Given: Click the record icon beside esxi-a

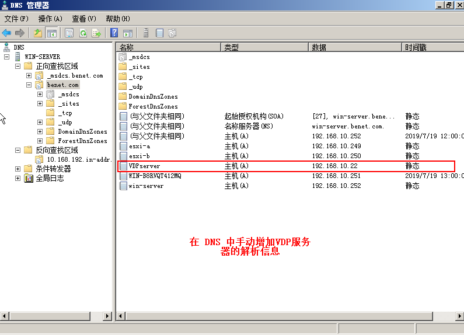Looking at the screenshot, I should pyautogui.click(x=123, y=146).
